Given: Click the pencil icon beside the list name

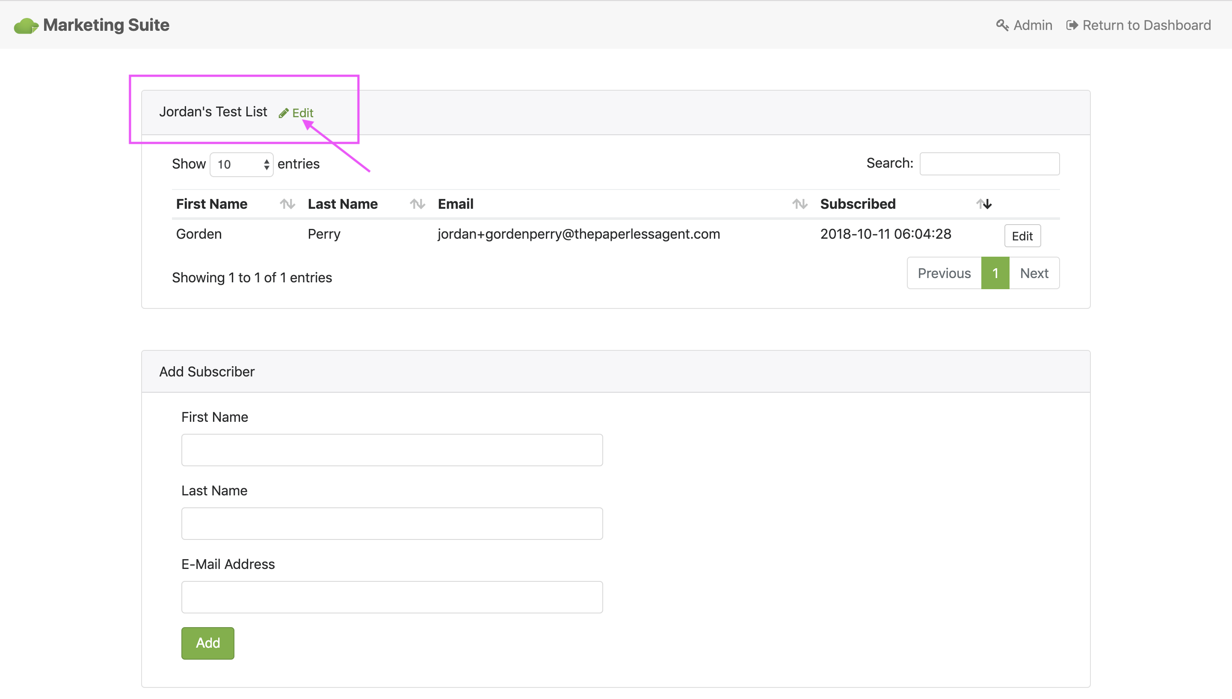Looking at the screenshot, I should click(x=284, y=113).
